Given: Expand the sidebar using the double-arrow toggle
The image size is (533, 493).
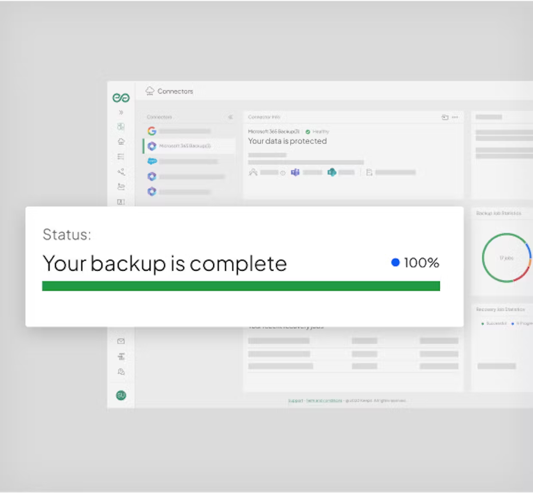Looking at the screenshot, I should click(x=121, y=112).
